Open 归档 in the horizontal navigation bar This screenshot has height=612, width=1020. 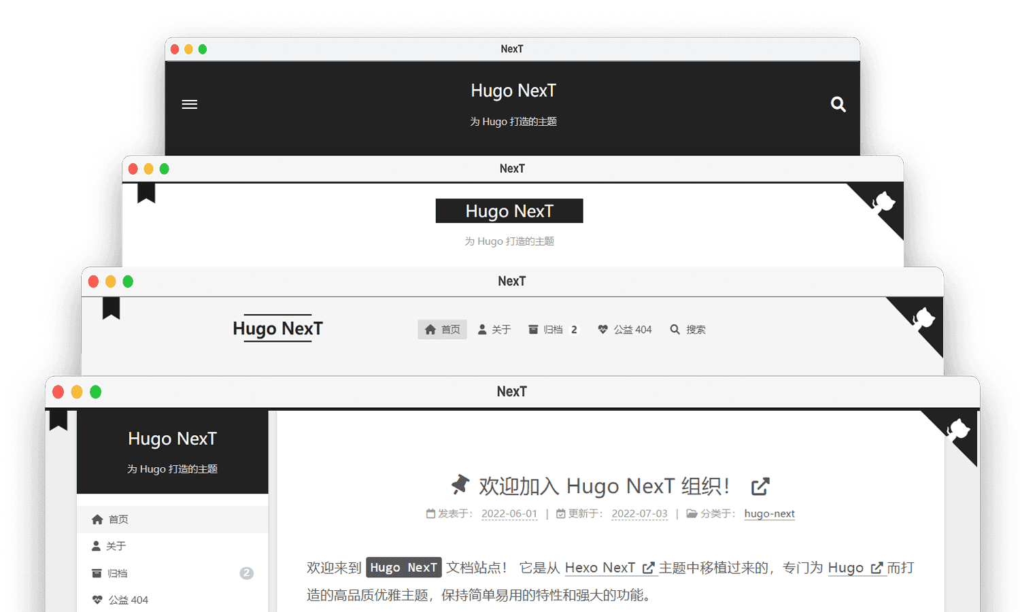553,330
